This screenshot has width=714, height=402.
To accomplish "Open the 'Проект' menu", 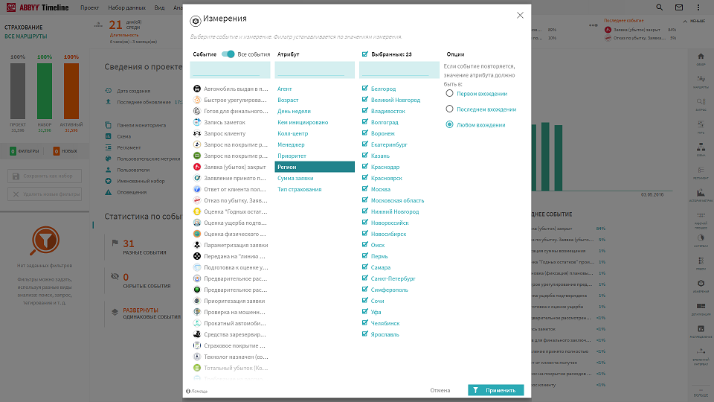I will click(x=89, y=7).
